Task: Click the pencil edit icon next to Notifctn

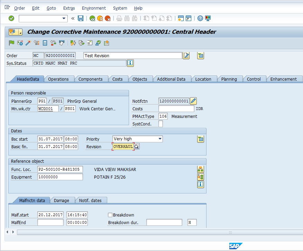Action: 193,101
